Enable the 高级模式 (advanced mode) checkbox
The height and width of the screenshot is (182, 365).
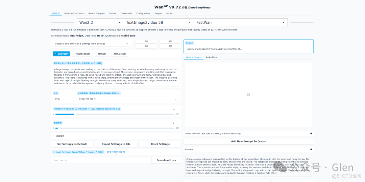pyautogui.click(x=54, y=136)
